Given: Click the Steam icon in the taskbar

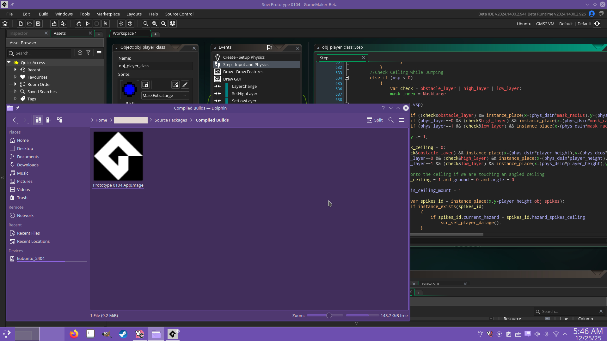Looking at the screenshot, I should [123, 334].
